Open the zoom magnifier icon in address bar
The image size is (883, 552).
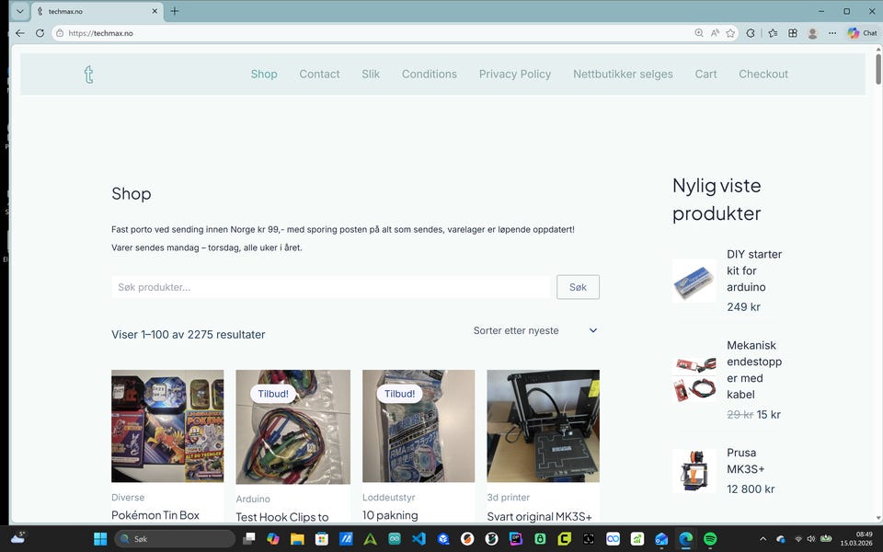pos(699,33)
